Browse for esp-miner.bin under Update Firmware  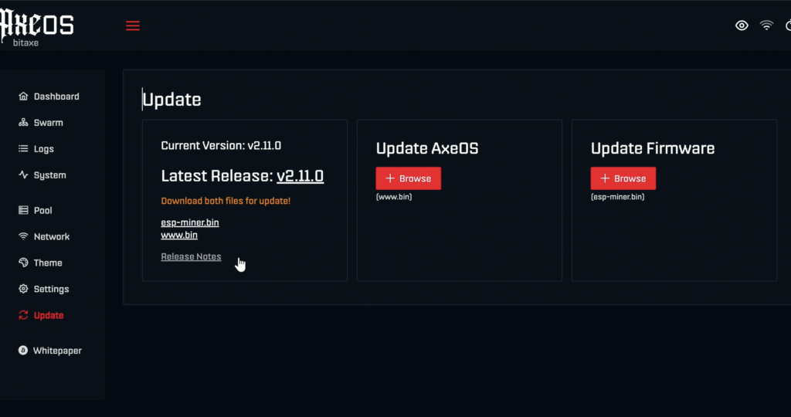click(623, 178)
